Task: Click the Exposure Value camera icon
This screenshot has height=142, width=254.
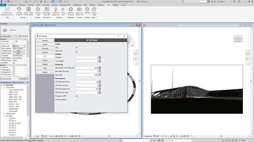Action: (79, 9)
